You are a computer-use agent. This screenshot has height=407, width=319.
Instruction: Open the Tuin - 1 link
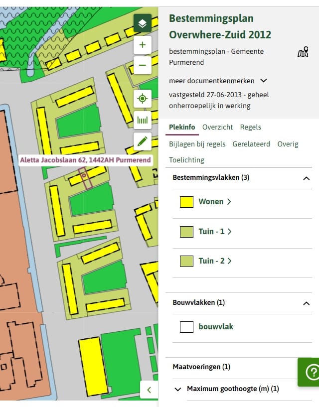click(x=215, y=231)
